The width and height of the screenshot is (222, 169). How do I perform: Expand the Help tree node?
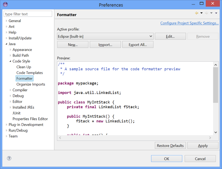click(x=7, y=32)
